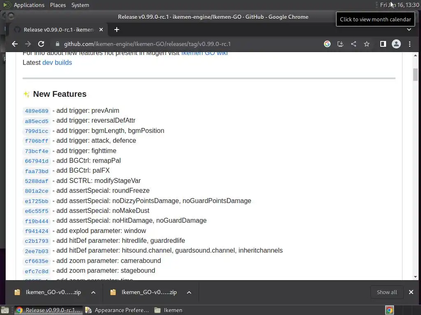The width and height of the screenshot is (421, 315).
Task: Click the Chrome icon in bottom-right workspace switcher
Action: tap(389, 310)
